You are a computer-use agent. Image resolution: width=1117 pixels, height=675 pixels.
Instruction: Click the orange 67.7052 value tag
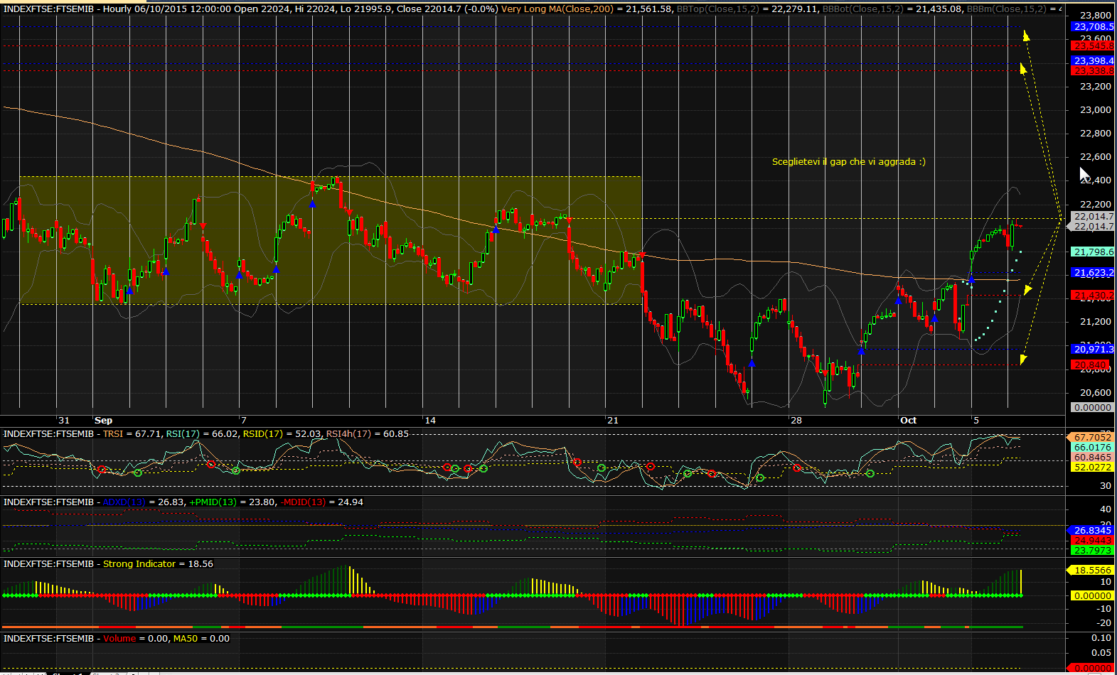click(1090, 437)
